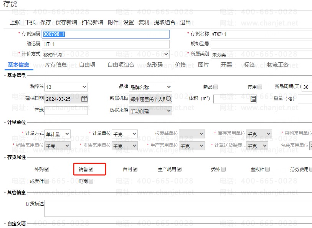Switch to 库存信息 tab
Screen dimensions: 312x228
click(56, 65)
